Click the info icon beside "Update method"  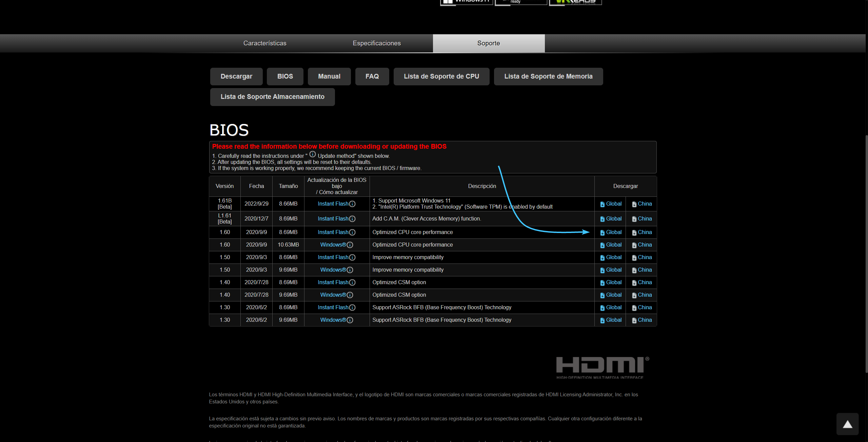[x=313, y=154]
